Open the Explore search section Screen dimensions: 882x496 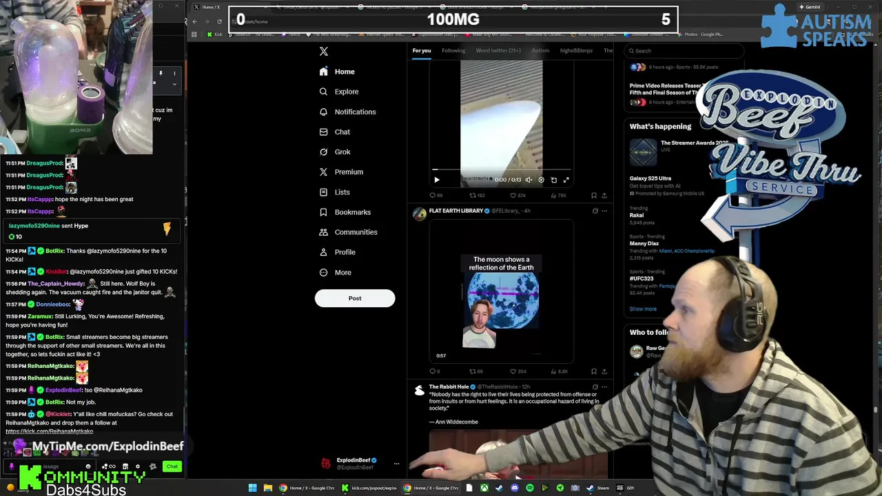coord(339,92)
